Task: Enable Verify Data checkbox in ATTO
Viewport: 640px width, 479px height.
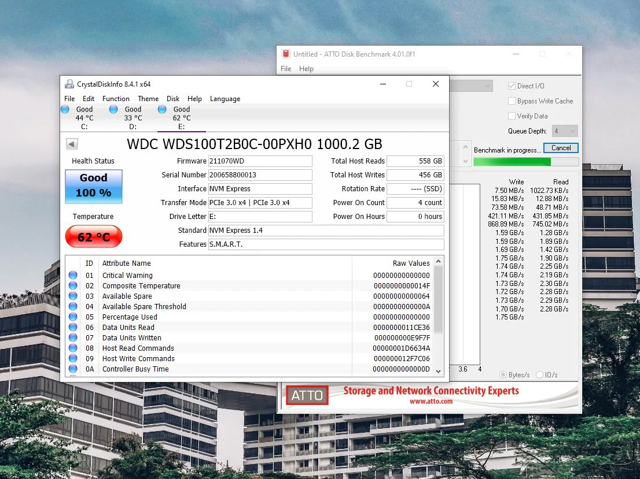Action: point(512,116)
